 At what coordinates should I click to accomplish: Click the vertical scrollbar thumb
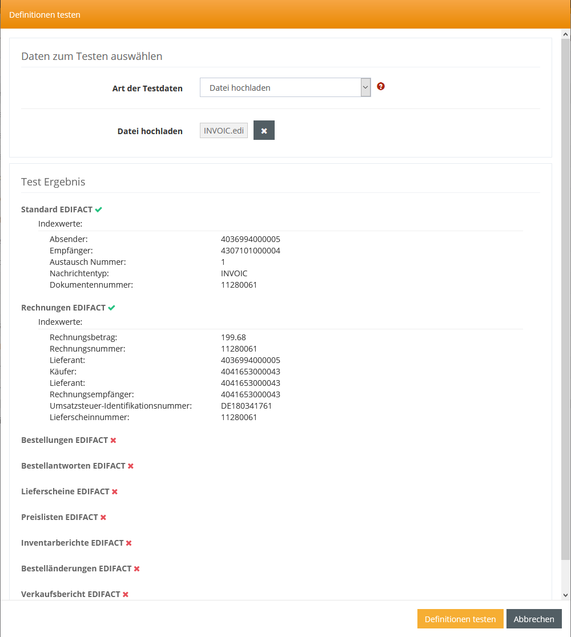(x=566, y=297)
